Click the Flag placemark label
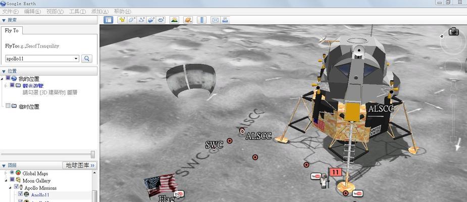This screenshot has width=467, height=202. [166, 198]
